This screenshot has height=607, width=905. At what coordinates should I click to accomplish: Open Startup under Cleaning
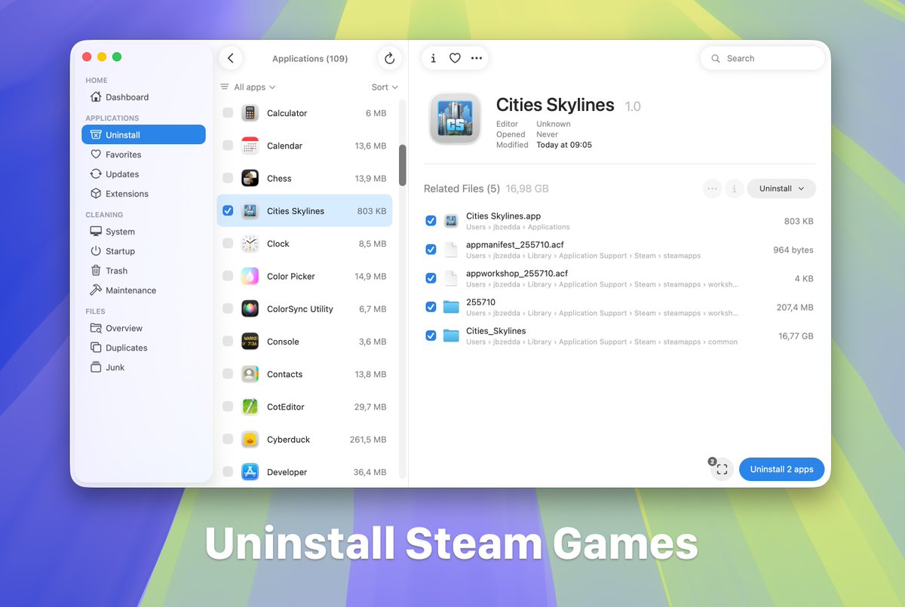click(x=143, y=251)
